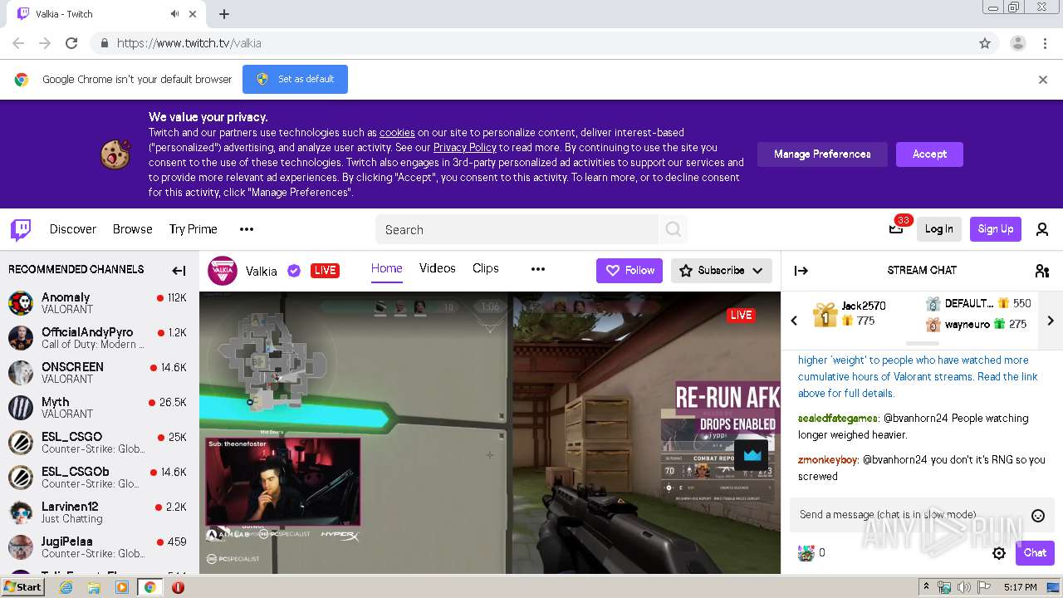Open the channel's more tabs ellipsis
The height and width of the screenshot is (598, 1063).
coord(538,269)
